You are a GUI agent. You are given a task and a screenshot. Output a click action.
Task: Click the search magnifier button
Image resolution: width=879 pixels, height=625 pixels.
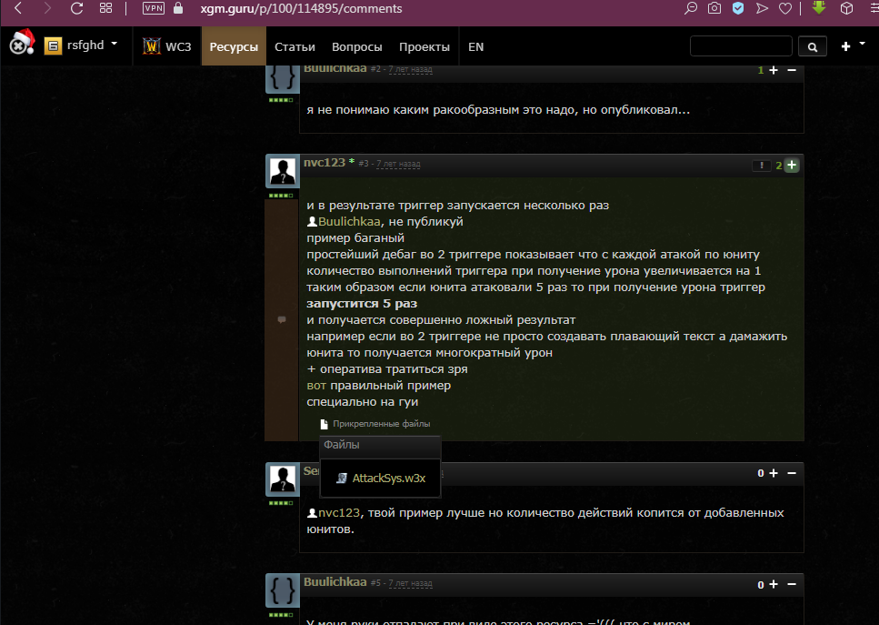(813, 46)
